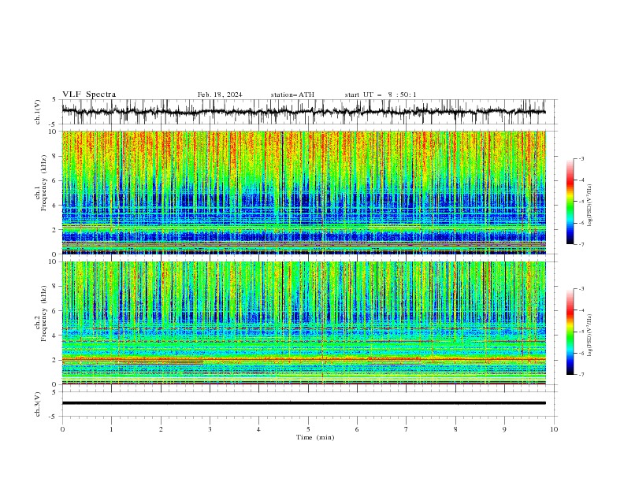Click the '-7' value on ch.2 color bar
The image size is (624, 482).
pyautogui.click(x=581, y=375)
